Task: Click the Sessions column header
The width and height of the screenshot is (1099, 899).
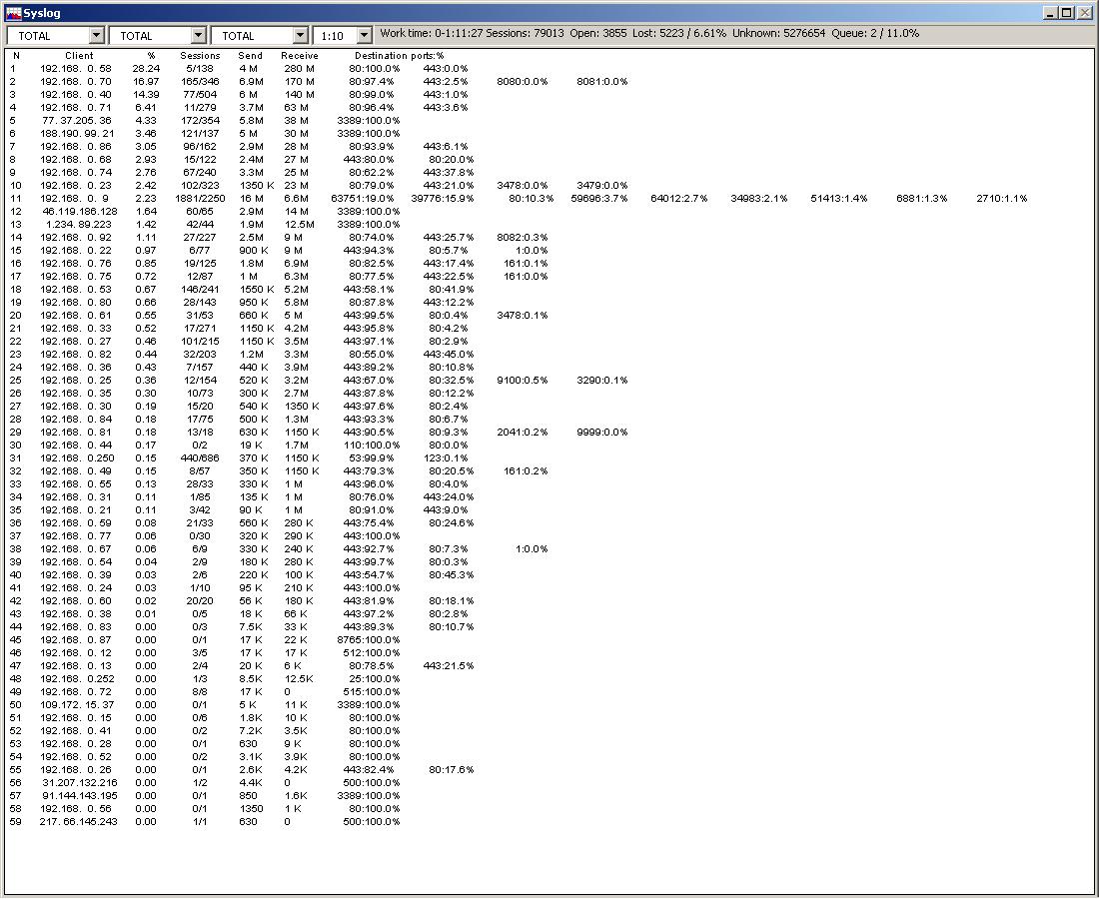Action: click(201, 55)
